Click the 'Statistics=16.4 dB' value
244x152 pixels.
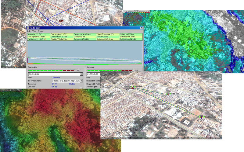(127, 37)
